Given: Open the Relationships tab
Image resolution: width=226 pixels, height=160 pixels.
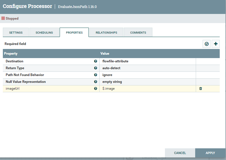Looking at the screenshot, I should (106, 32).
